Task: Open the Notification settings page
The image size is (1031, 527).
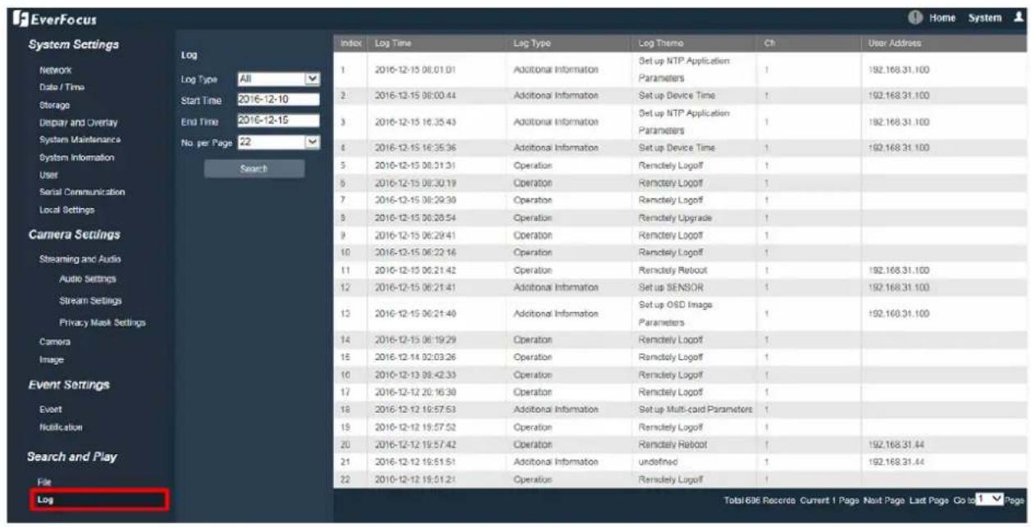Action: tap(61, 426)
